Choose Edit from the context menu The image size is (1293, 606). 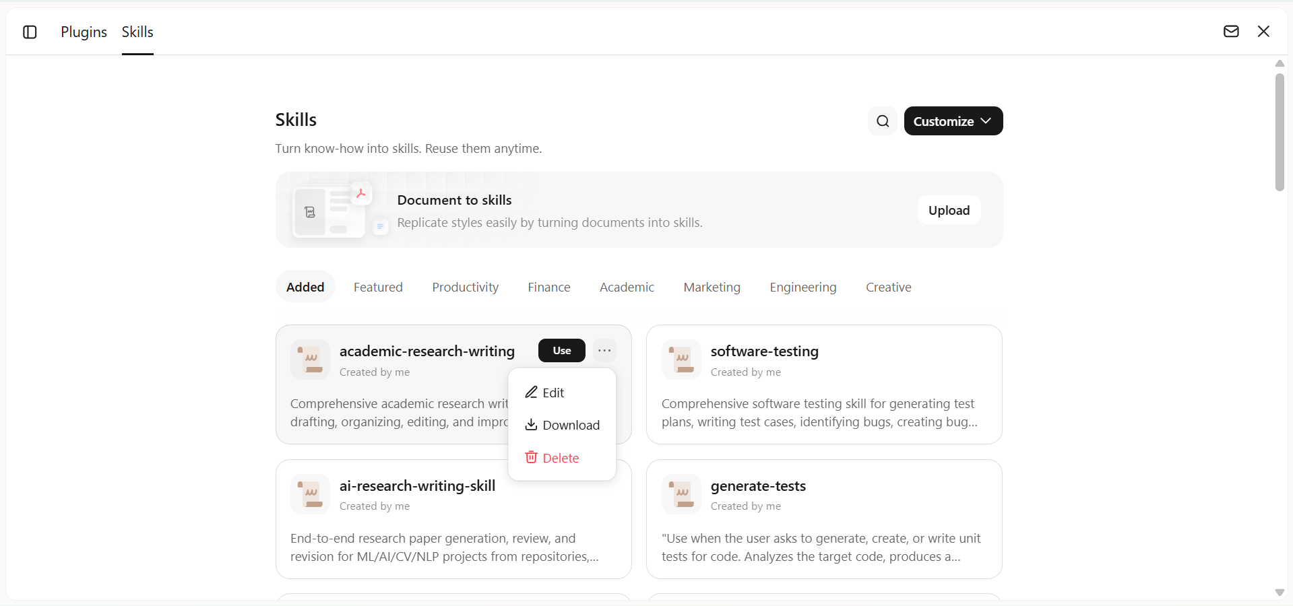[562, 393]
